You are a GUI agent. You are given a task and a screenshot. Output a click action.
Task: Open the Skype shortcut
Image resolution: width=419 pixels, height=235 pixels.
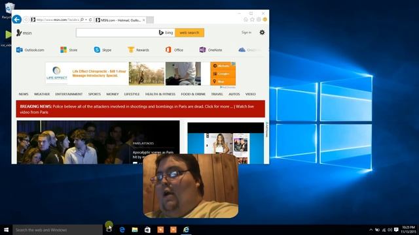(x=103, y=50)
